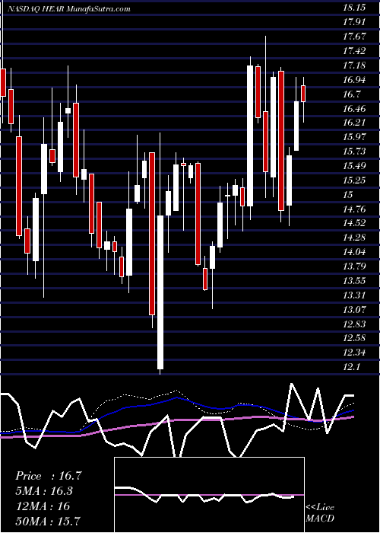Click the 16.21 price axis label
The height and width of the screenshot is (533, 380).
pyautogui.click(x=354, y=123)
